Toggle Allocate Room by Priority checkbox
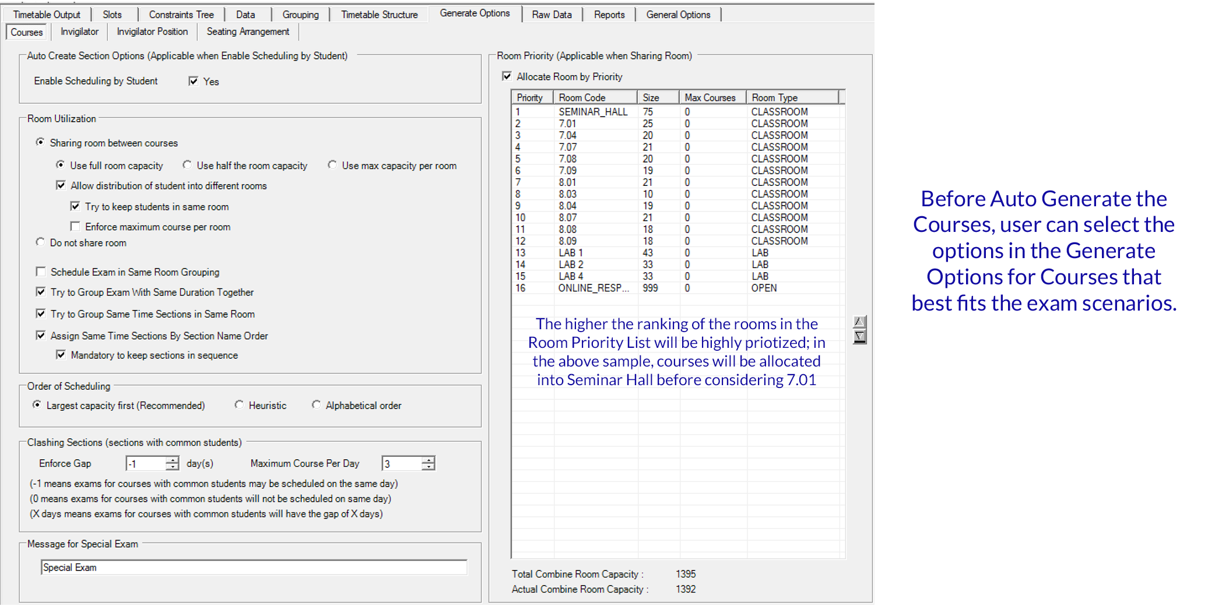Image resolution: width=1215 pixels, height=606 pixels. (x=507, y=76)
